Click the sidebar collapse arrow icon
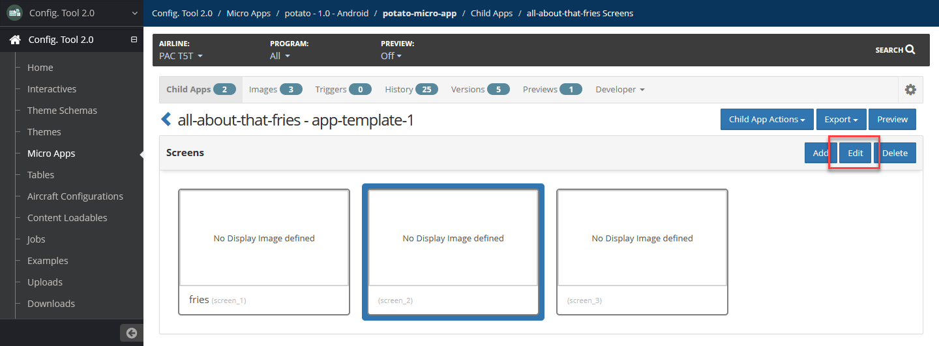Screen dimensions: 939x346 coord(132,333)
